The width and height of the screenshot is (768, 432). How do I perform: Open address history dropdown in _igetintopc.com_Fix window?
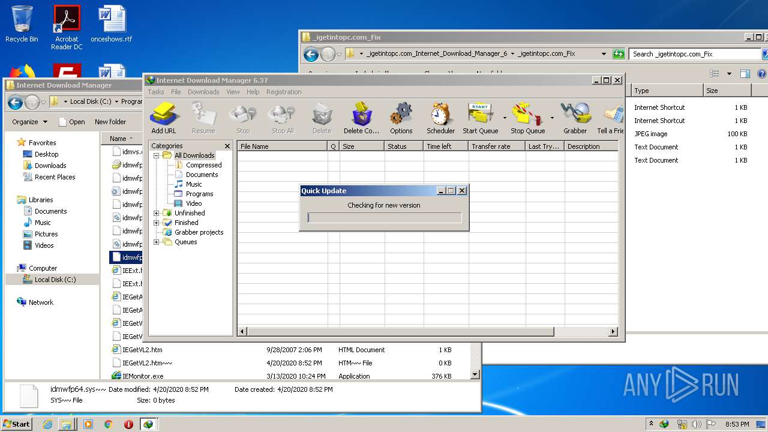(x=604, y=54)
